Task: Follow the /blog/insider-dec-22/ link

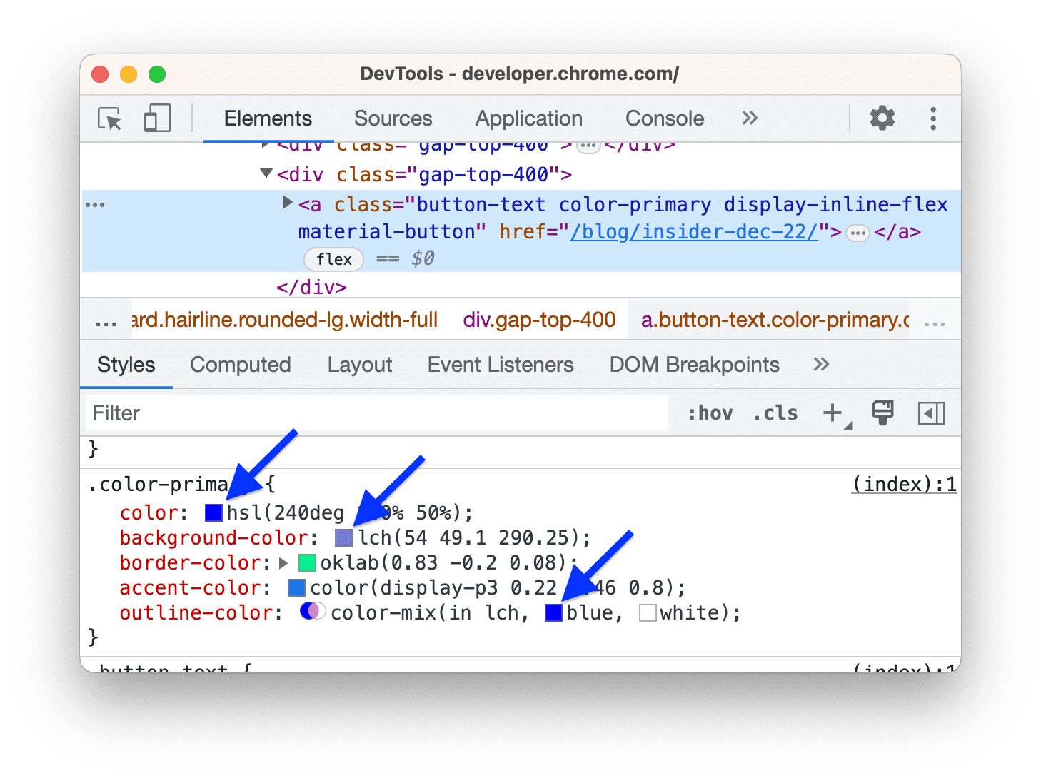Action: coord(693,231)
